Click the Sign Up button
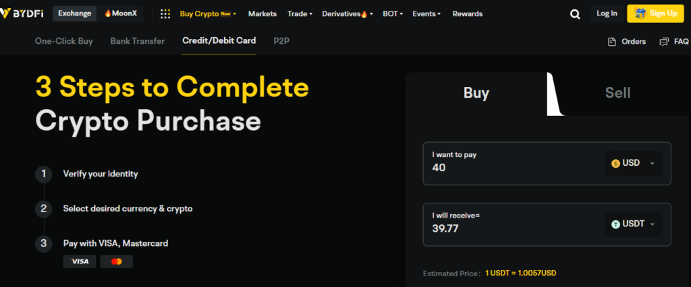Image resolution: width=691 pixels, height=287 pixels. click(655, 13)
